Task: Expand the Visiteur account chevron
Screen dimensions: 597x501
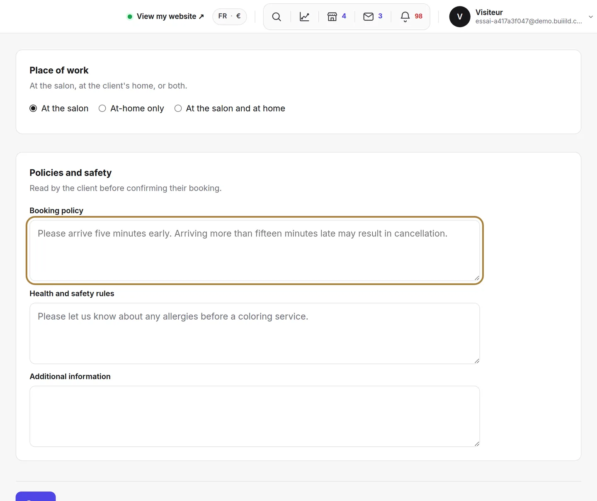Action: 590,17
